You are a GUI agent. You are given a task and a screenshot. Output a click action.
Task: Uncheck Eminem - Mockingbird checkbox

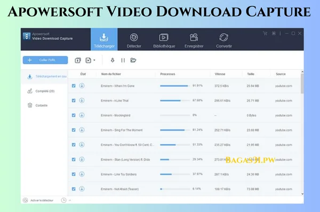(x=74, y=115)
